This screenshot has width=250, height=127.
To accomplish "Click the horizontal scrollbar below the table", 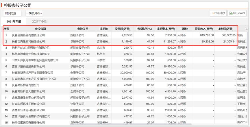I will [x=131, y=124].
